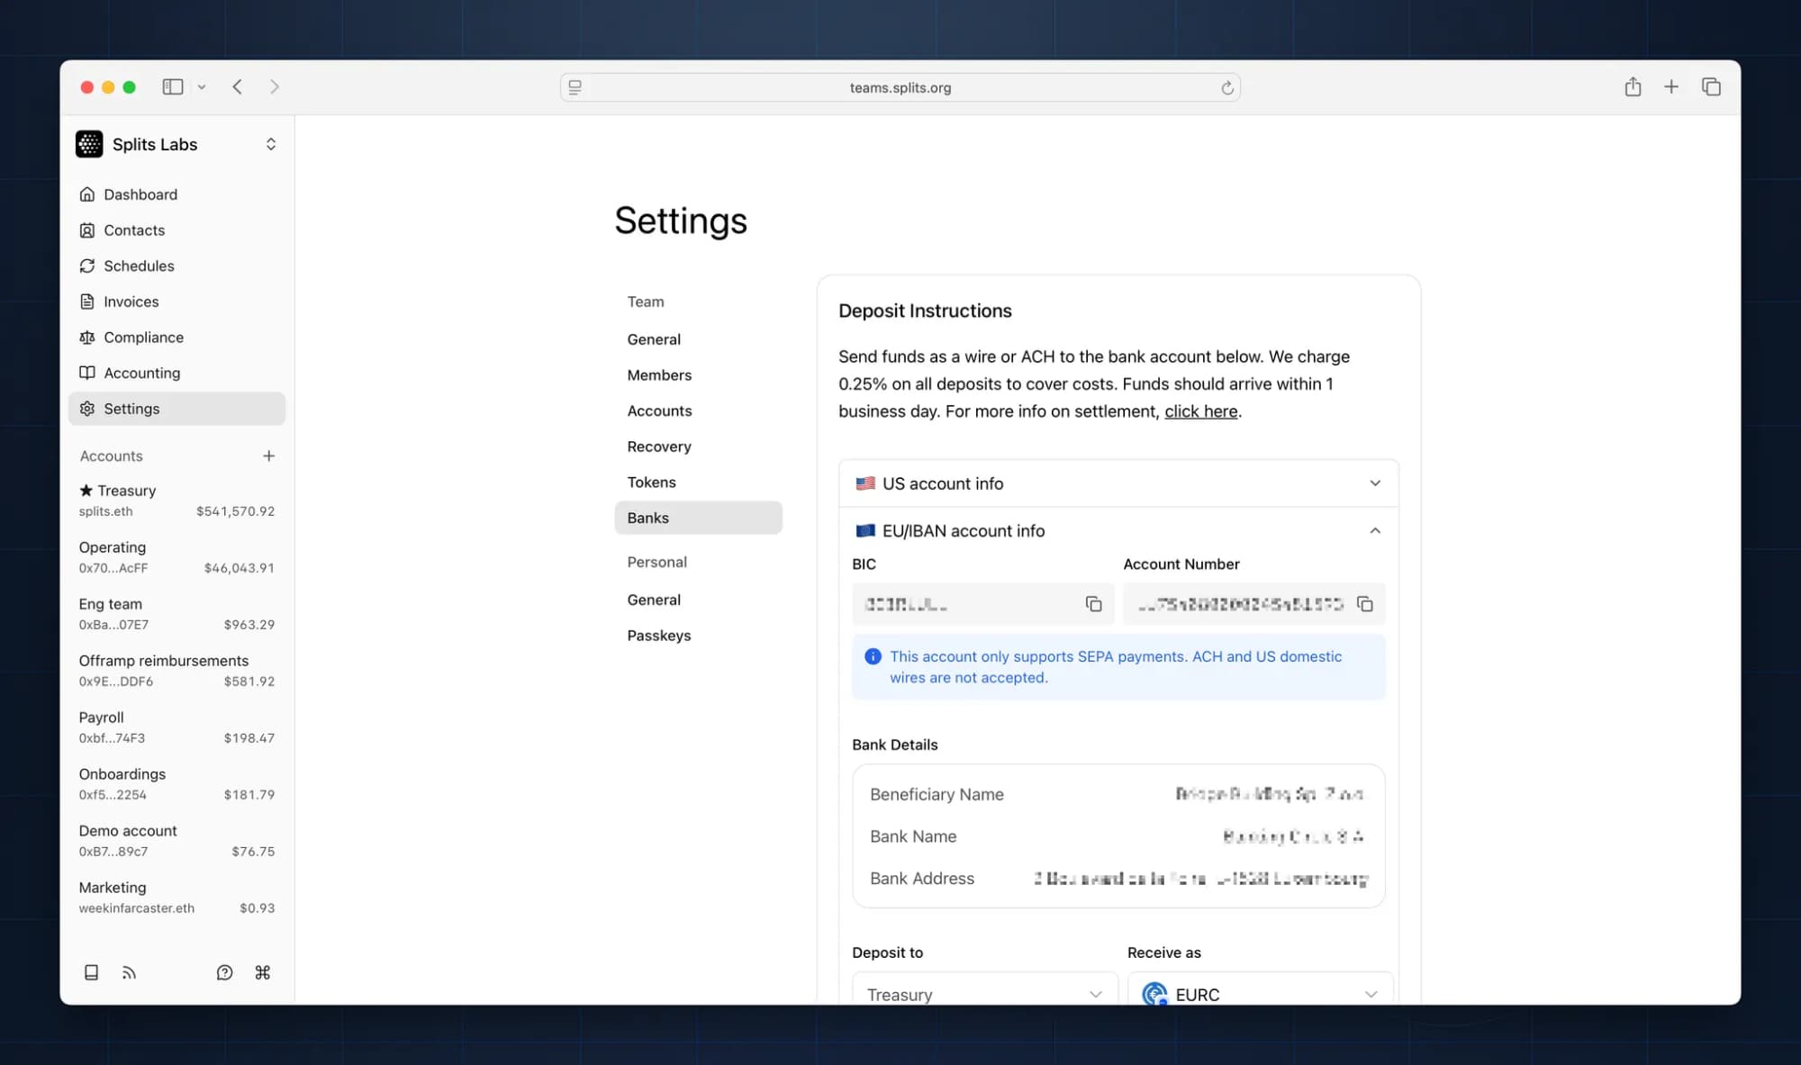Open the help question mark icon
1801x1065 pixels.
click(224, 972)
